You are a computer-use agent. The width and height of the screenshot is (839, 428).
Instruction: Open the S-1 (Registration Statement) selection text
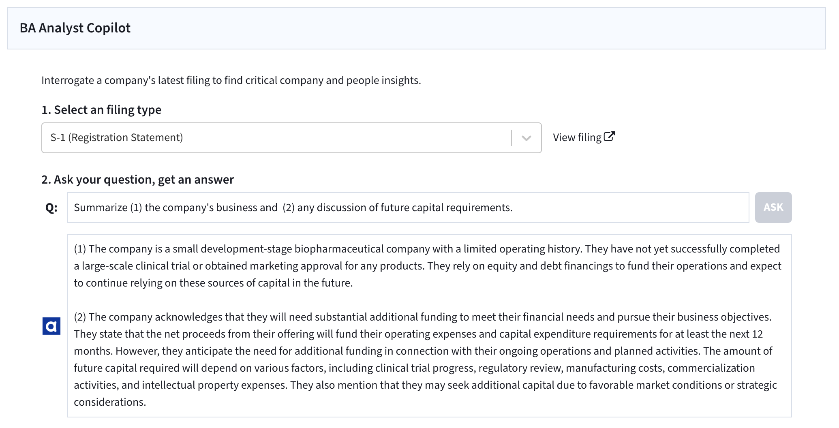117,138
